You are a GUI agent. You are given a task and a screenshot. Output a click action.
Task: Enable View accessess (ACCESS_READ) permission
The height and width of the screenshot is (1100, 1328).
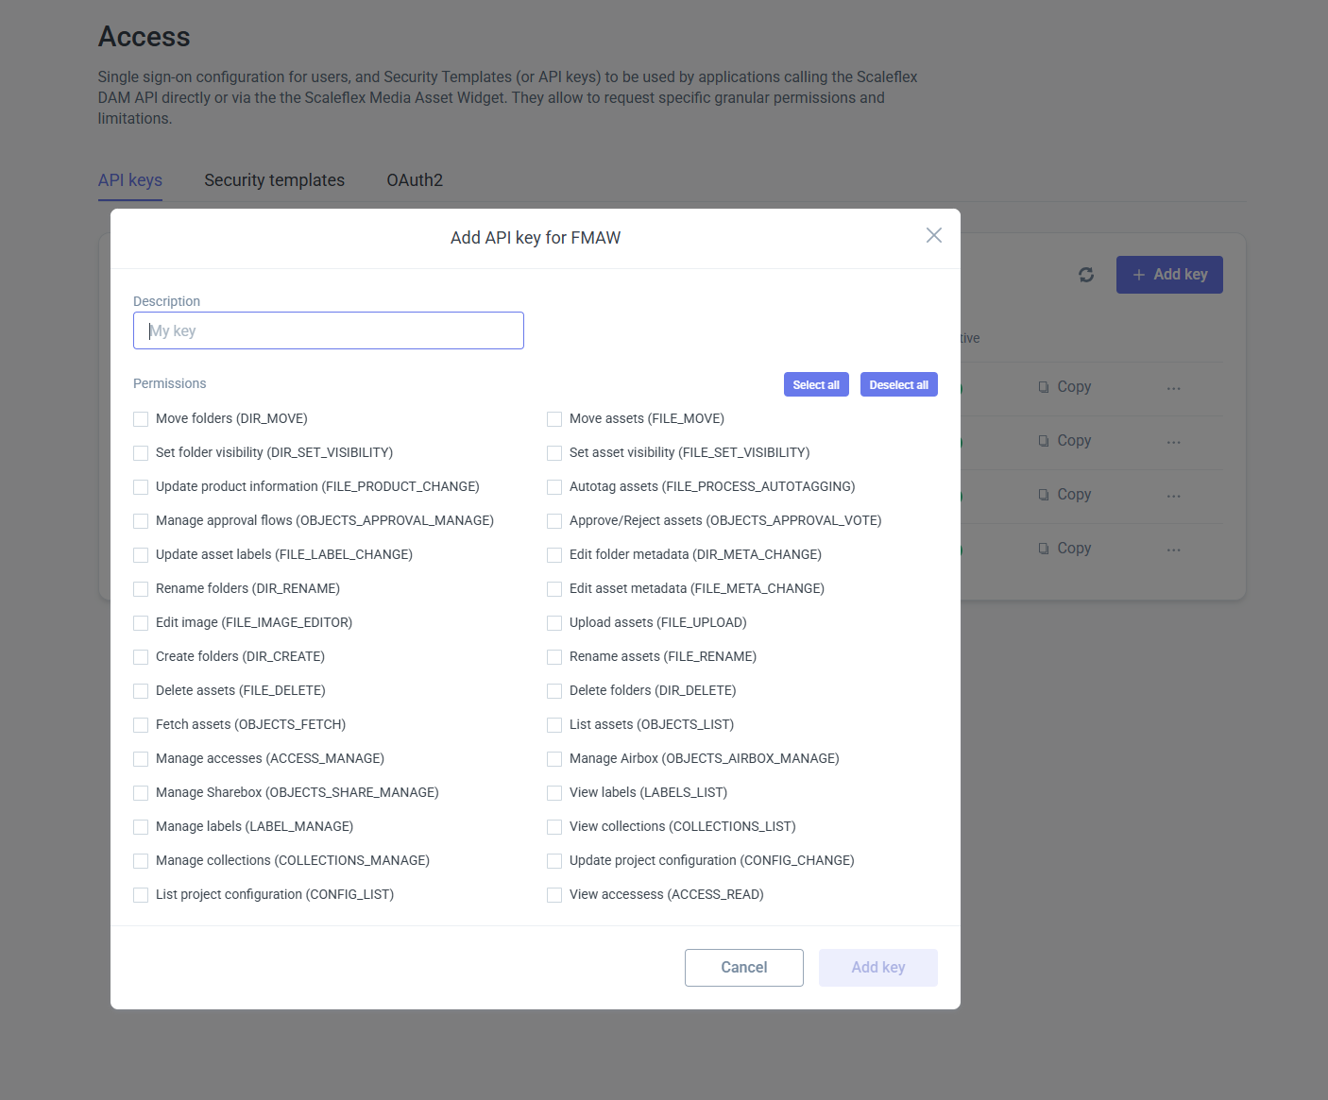[554, 895]
